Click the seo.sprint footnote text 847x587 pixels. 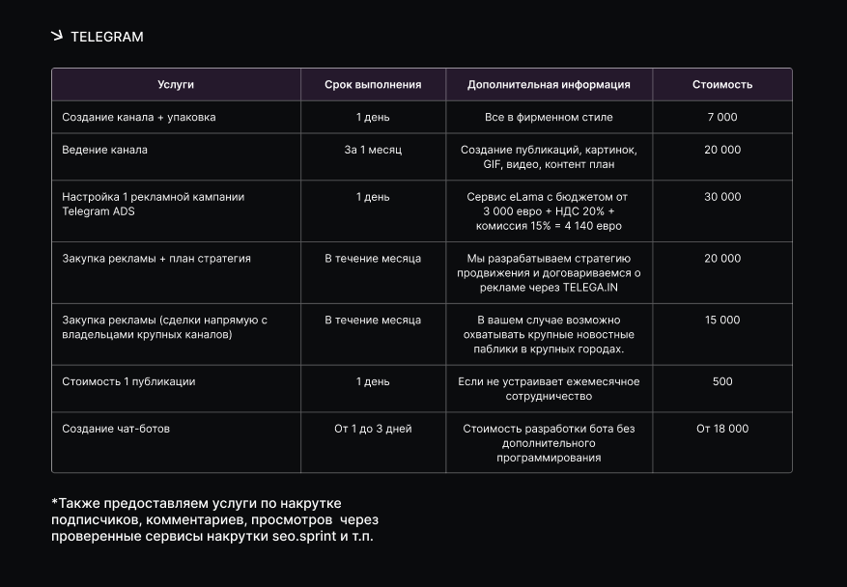coord(215,519)
